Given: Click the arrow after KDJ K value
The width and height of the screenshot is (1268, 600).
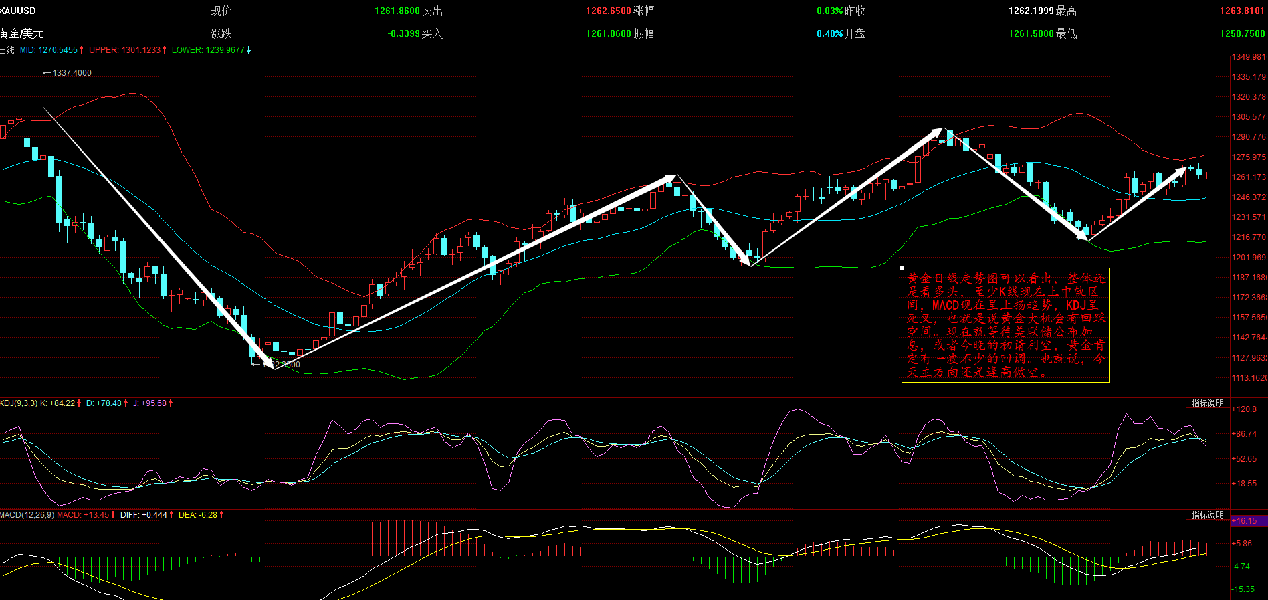Looking at the screenshot, I should point(79,403).
